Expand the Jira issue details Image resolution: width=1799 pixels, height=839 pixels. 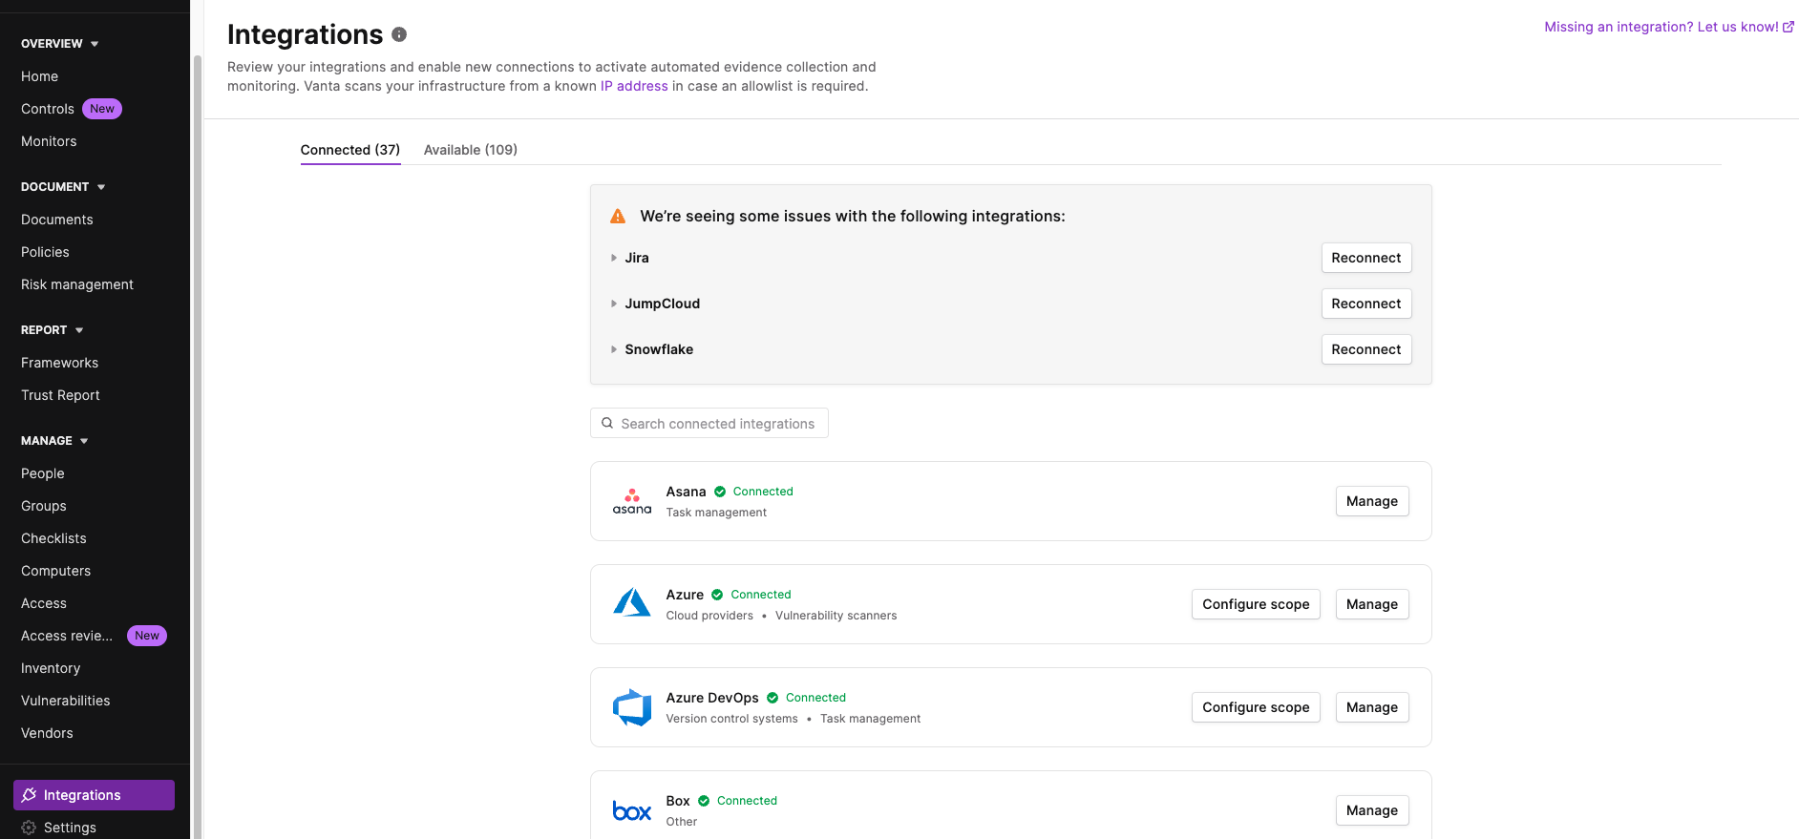[x=614, y=258]
